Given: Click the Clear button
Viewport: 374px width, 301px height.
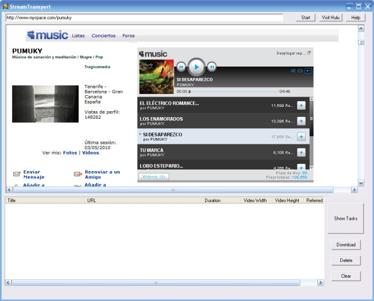Looking at the screenshot, I should pos(346,276).
